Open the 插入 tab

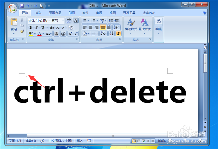[38, 13]
